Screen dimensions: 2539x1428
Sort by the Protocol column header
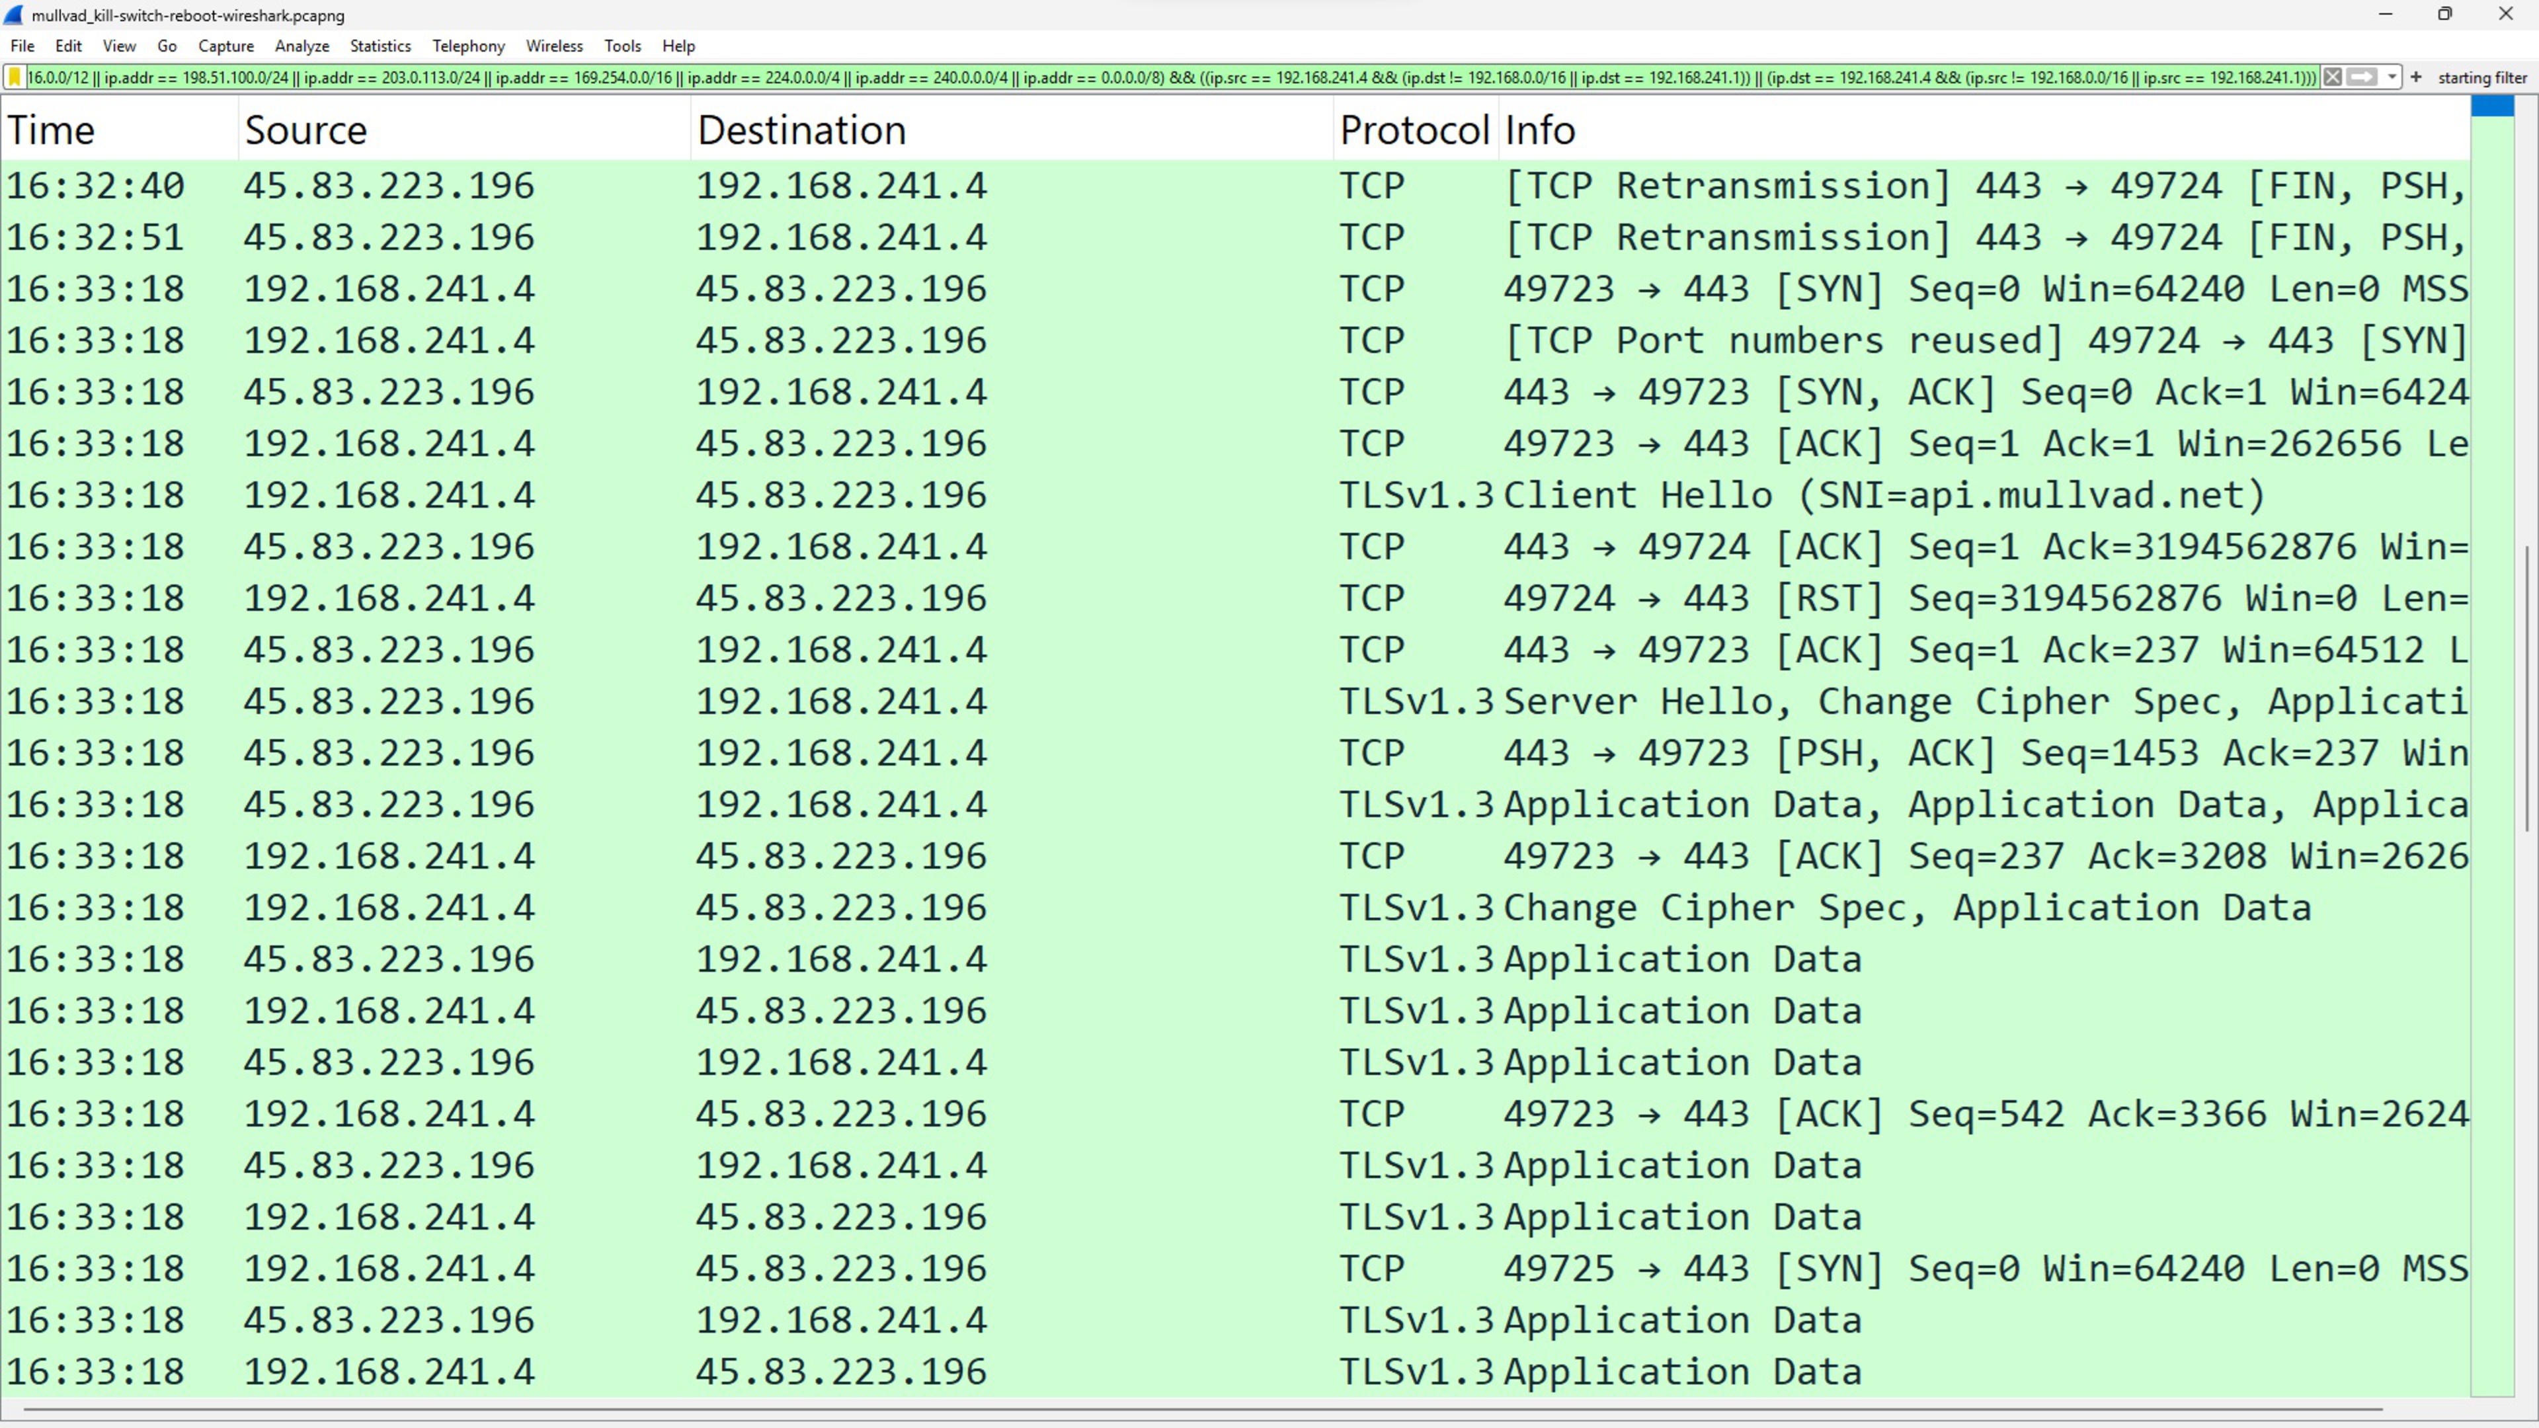click(x=1414, y=129)
